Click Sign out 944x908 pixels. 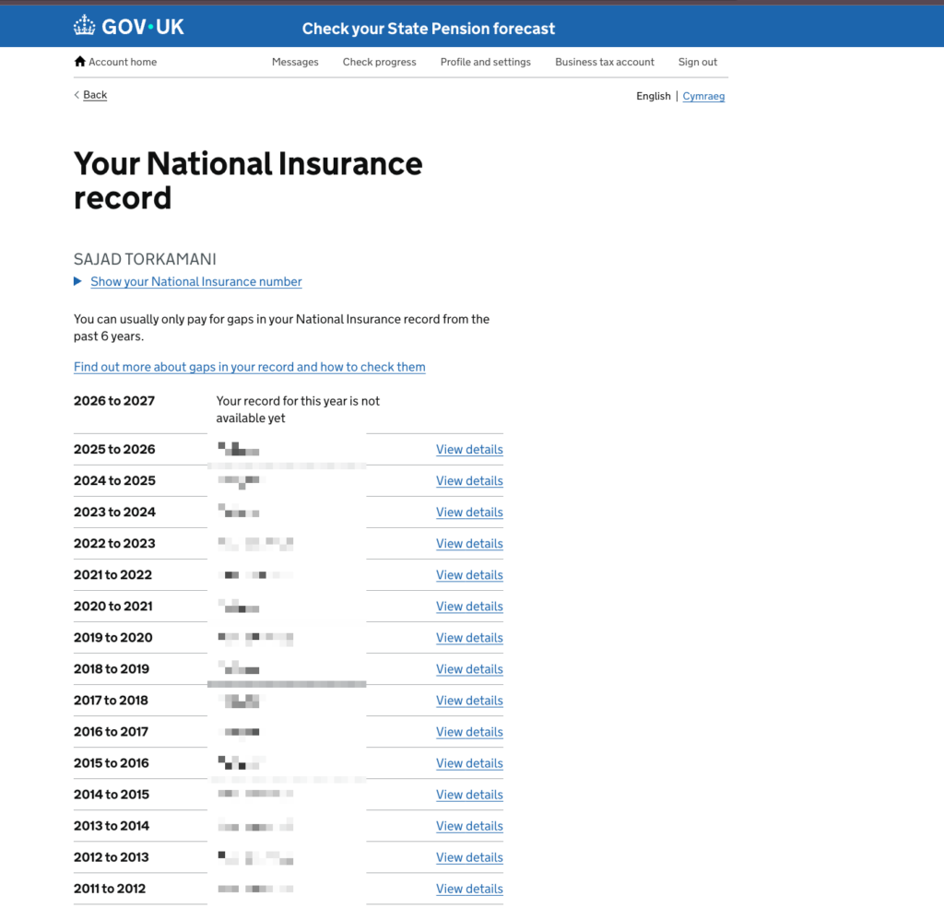click(698, 62)
